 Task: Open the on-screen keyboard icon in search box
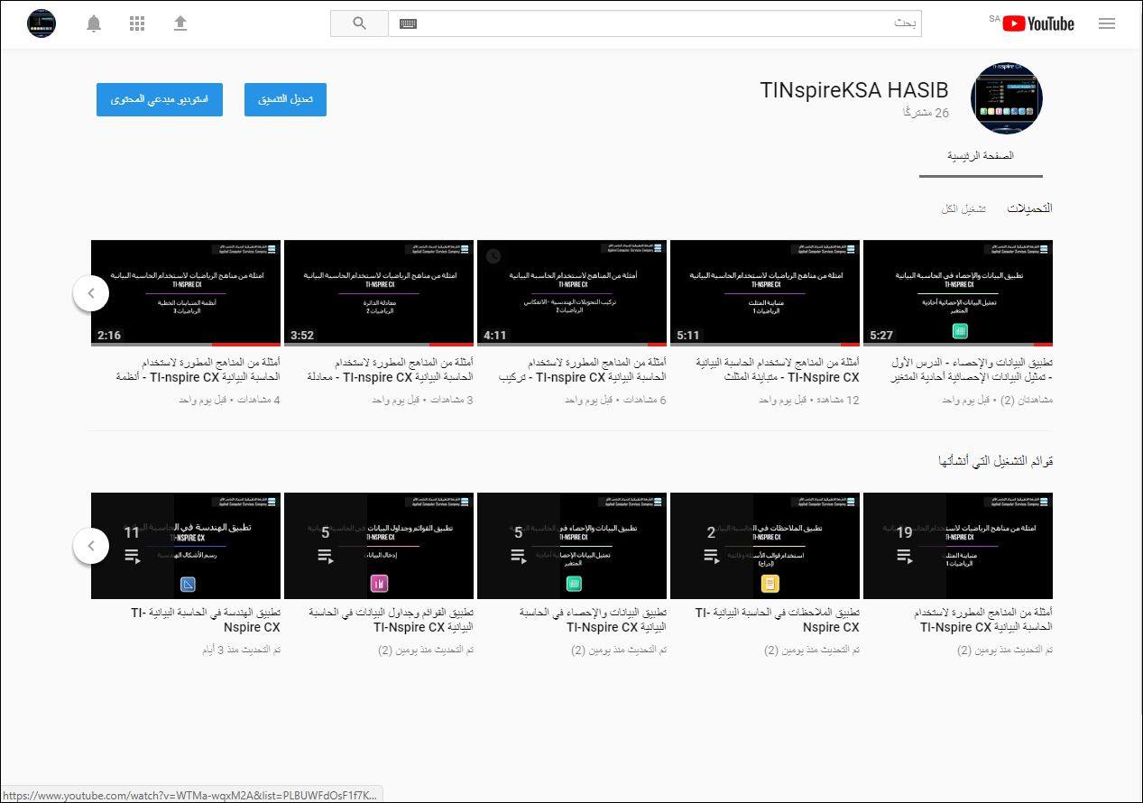click(408, 23)
